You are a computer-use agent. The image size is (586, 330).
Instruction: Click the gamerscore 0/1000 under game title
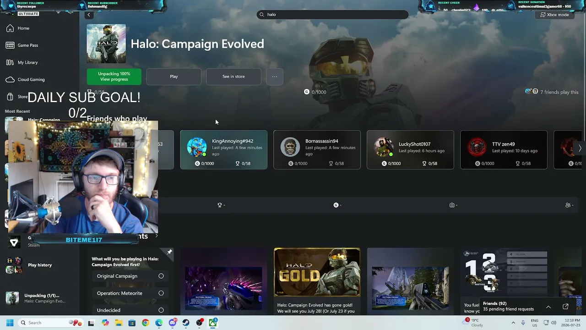click(315, 92)
